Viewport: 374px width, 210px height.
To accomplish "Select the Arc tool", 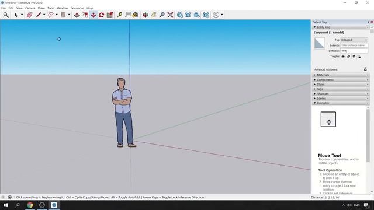I will (x=51, y=15).
